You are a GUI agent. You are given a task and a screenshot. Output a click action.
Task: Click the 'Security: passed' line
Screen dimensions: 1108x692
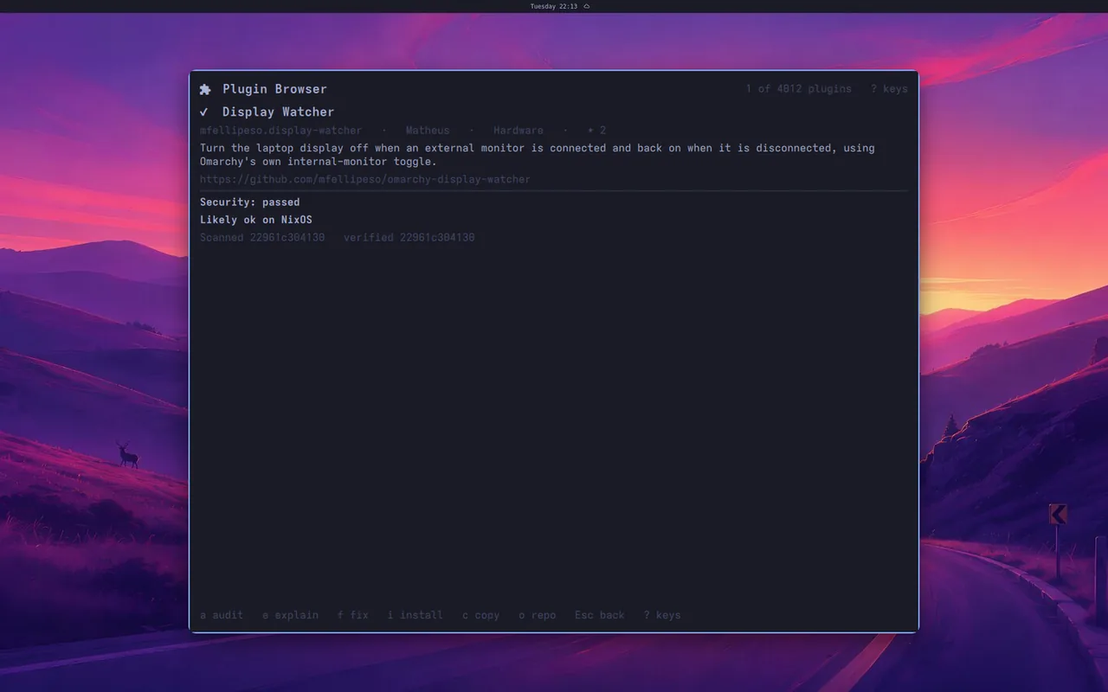pos(250,202)
